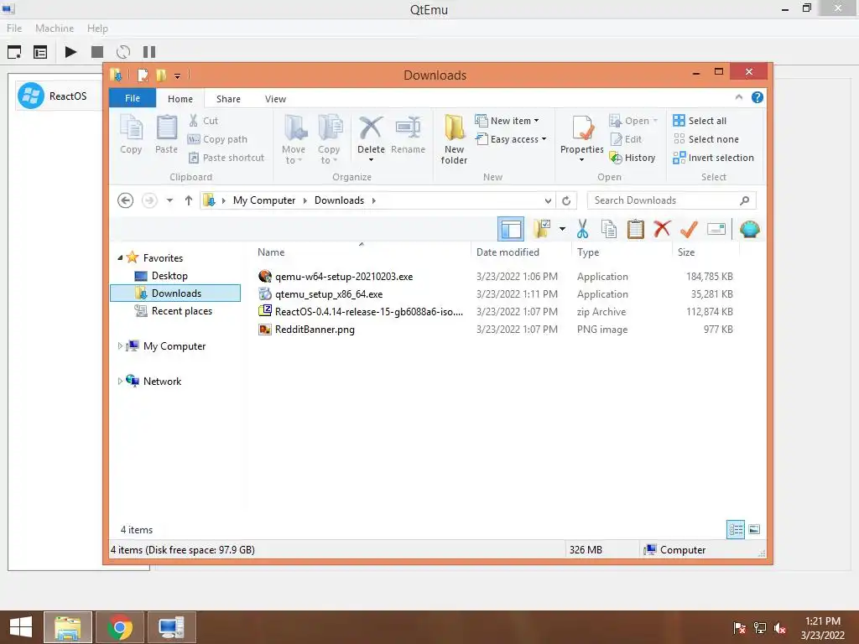Collapse the ribbon with the chevron
This screenshot has height=644, width=859.
click(x=738, y=97)
